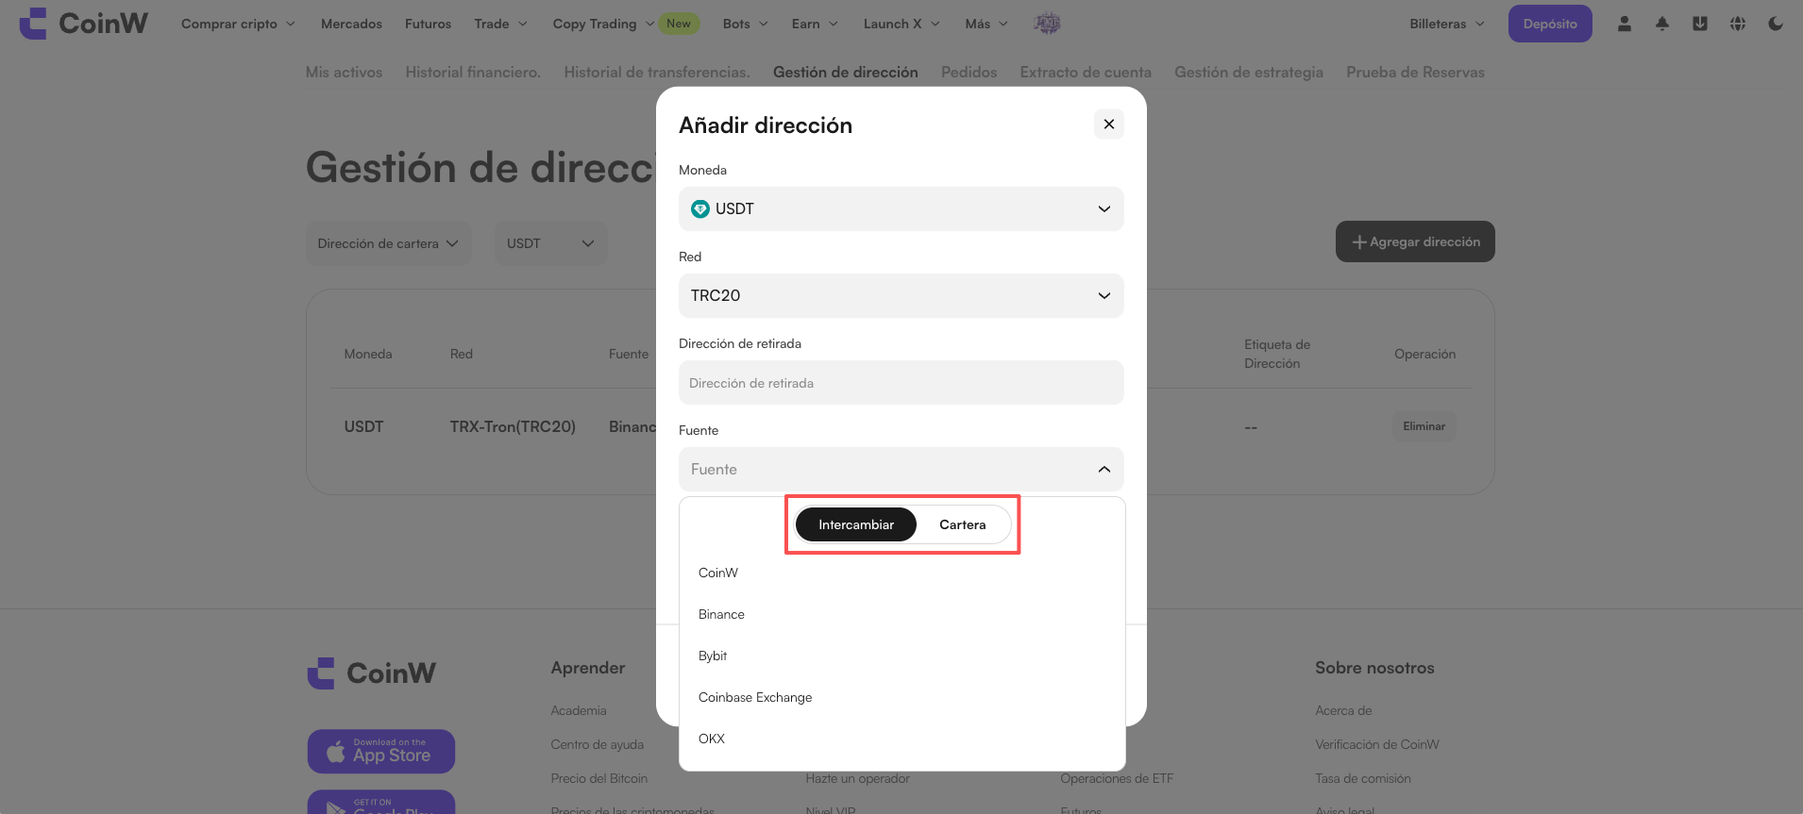Switch to Cartera source type
1803x814 pixels.
tap(962, 524)
